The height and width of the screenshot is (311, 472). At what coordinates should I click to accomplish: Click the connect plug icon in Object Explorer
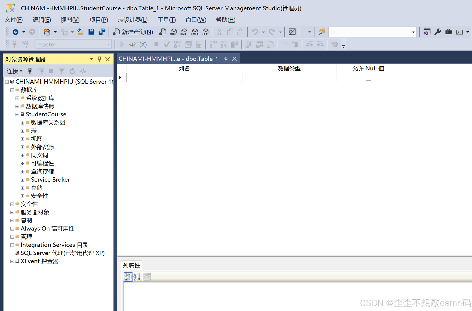pos(30,71)
